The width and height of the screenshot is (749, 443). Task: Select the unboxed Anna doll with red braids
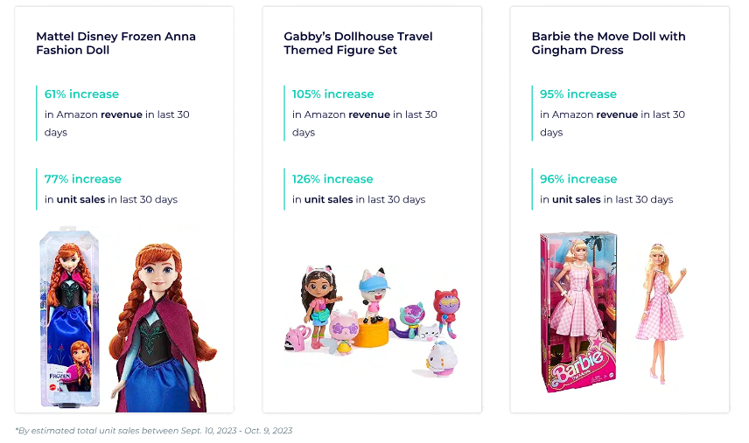(x=163, y=327)
